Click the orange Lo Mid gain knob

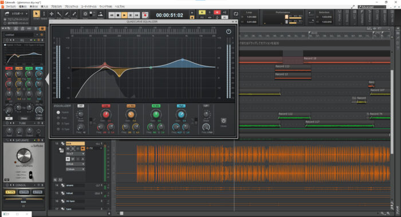pos(131,115)
